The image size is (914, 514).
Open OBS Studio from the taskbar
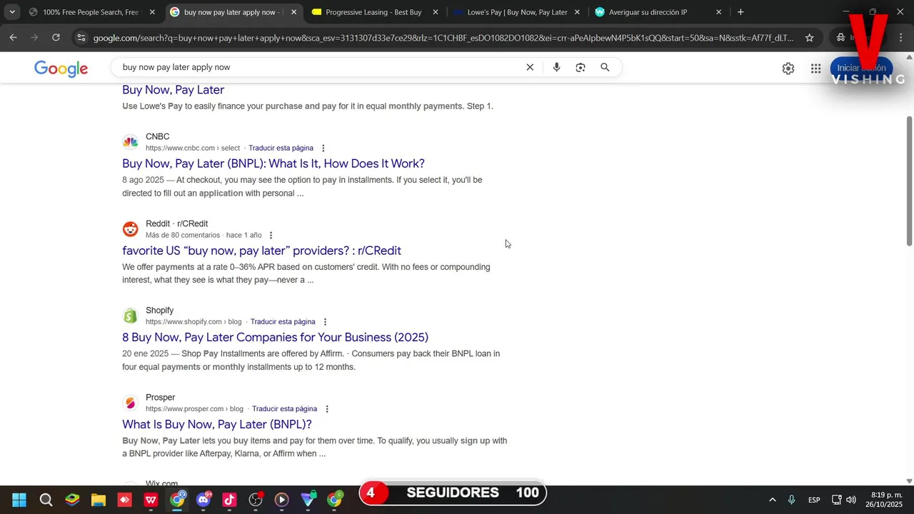(256, 500)
